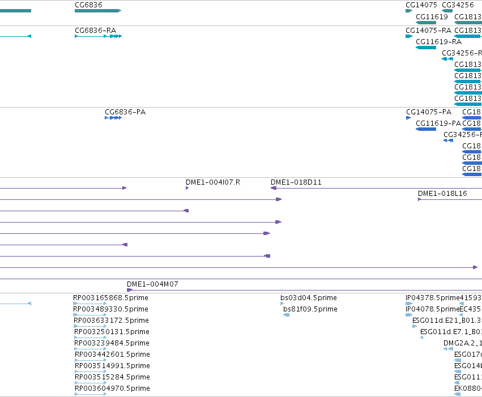
Task: Select the CG6836-PA protein label
Action: [x=125, y=112]
